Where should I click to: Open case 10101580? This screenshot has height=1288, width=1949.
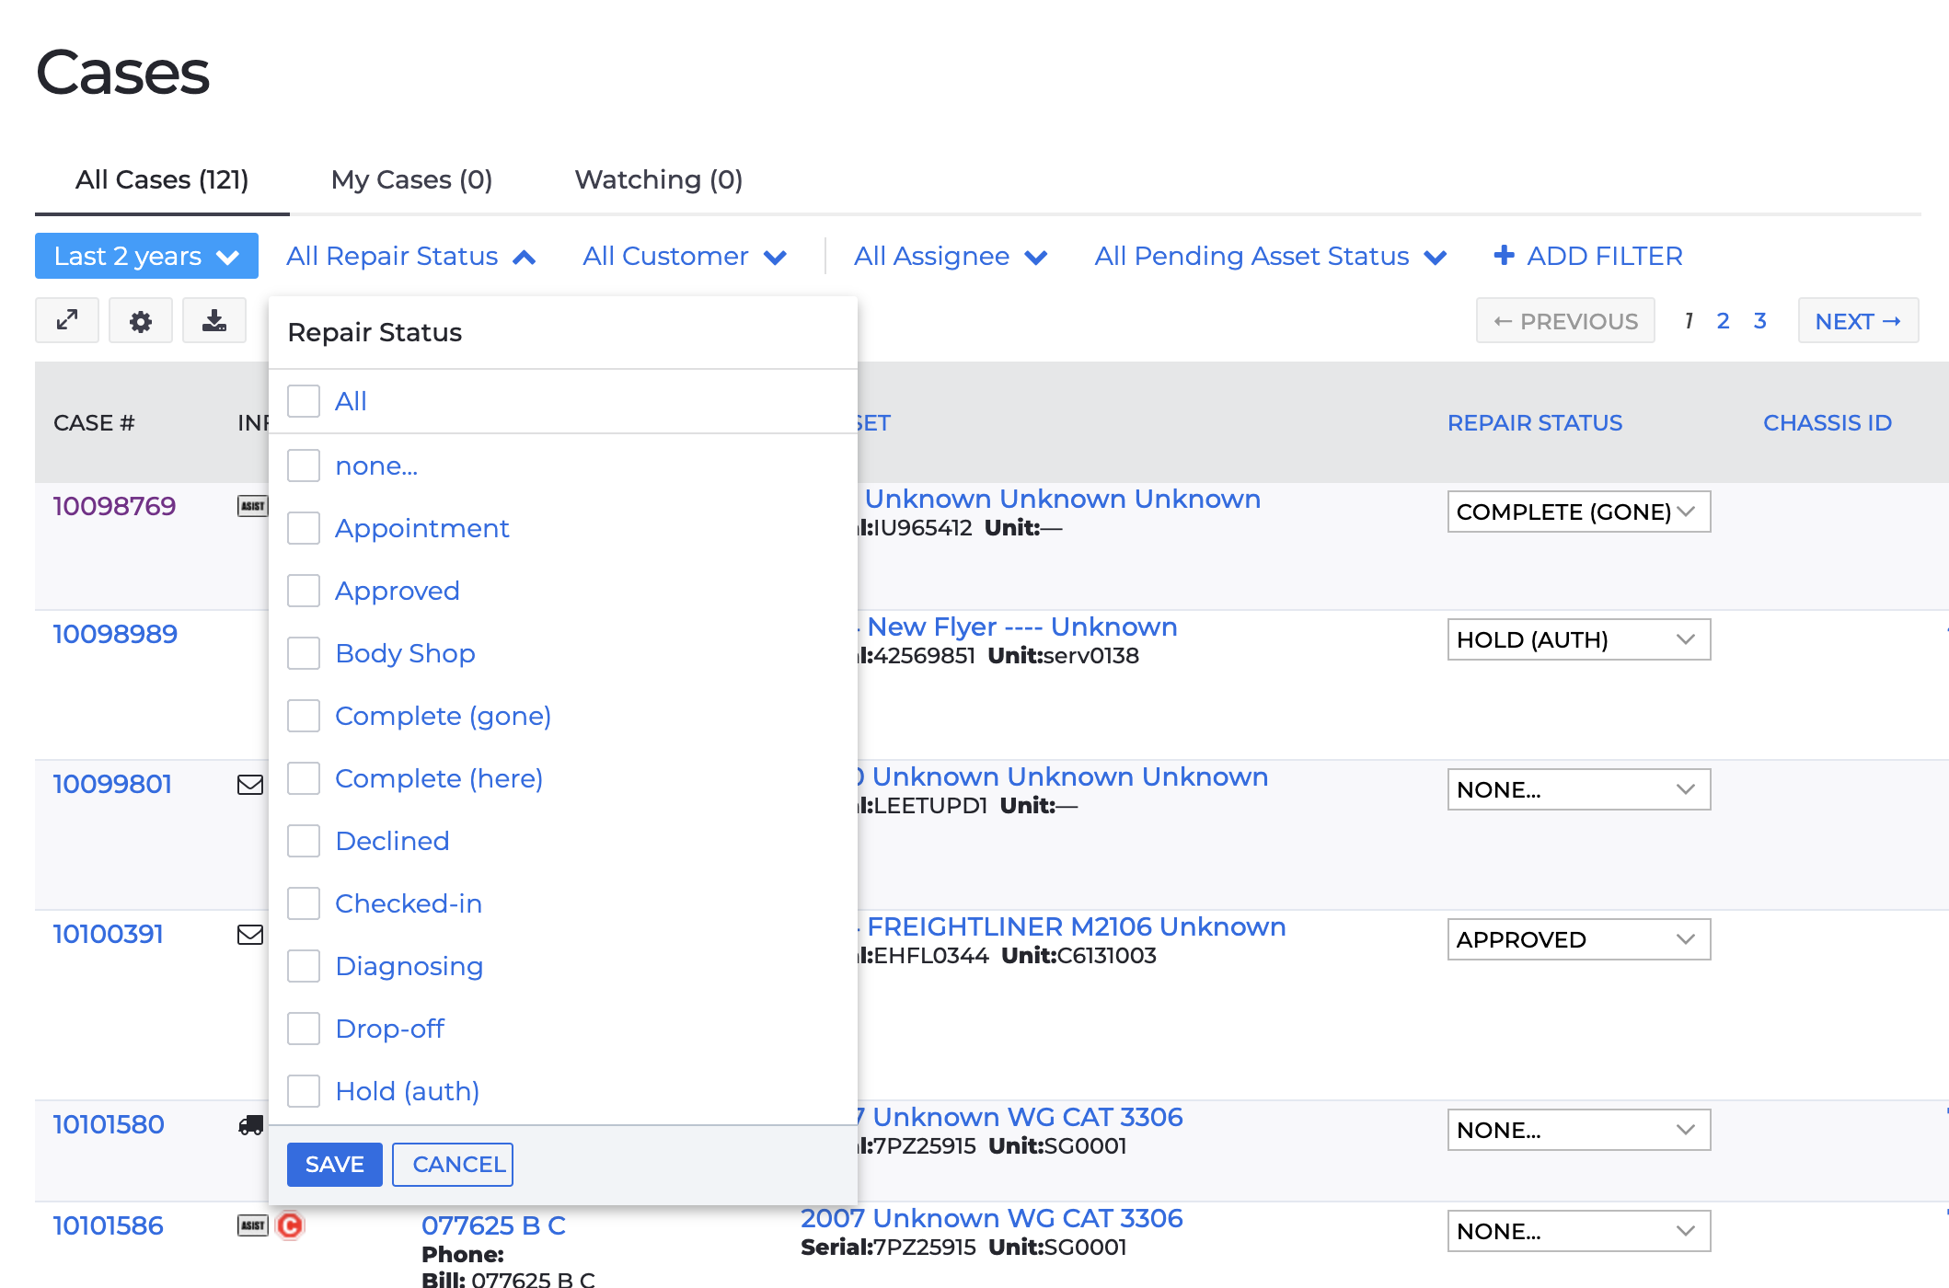click(109, 1124)
